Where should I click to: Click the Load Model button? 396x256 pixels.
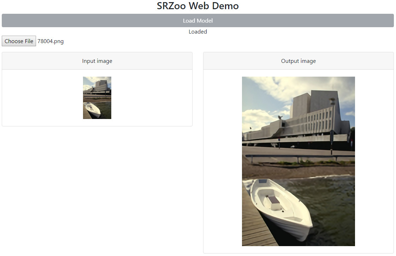(x=198, y=20)
